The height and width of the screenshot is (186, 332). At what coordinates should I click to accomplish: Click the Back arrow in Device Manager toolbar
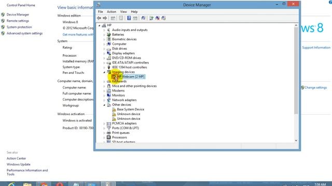[99, 18]
